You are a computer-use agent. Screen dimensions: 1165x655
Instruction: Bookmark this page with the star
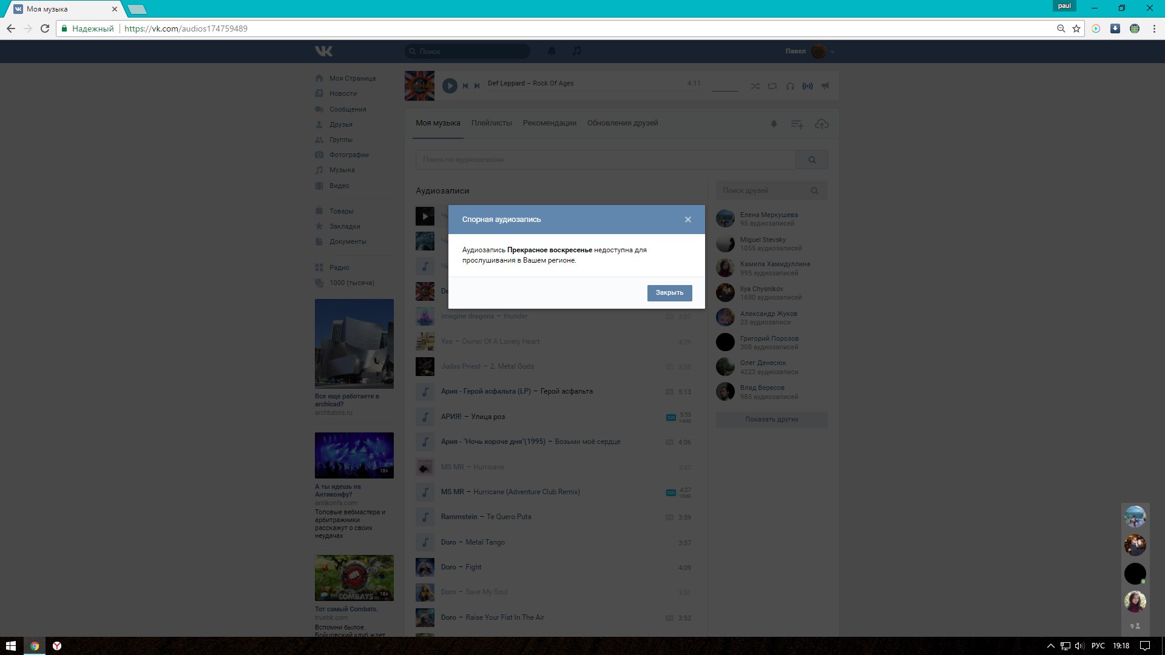click(1076, 29)
